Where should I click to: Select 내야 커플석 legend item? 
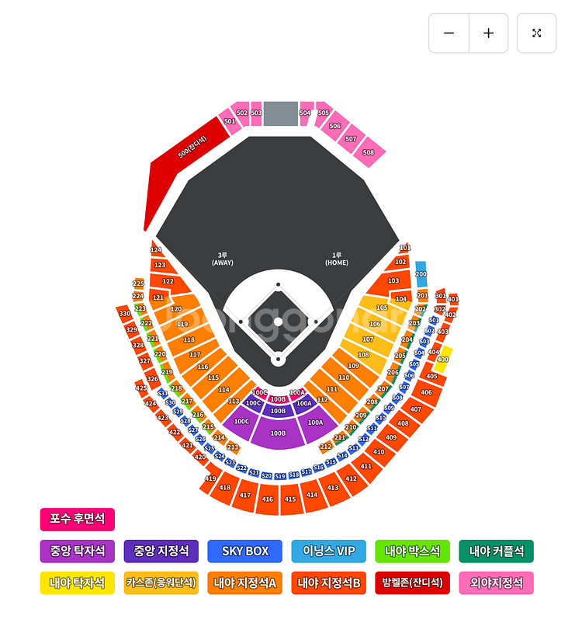point(497,551)
